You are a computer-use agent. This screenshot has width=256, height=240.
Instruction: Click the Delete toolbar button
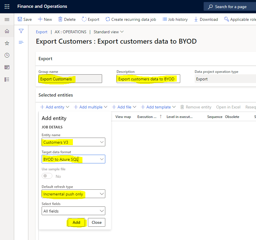(67, 19)
